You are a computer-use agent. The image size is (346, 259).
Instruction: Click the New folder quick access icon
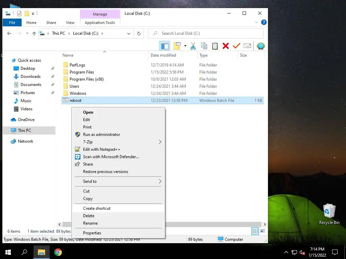pos(27,13)
